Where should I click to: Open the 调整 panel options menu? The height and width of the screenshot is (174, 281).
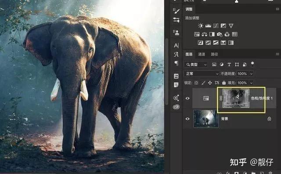pyautogui.click(x=277, y=9)
